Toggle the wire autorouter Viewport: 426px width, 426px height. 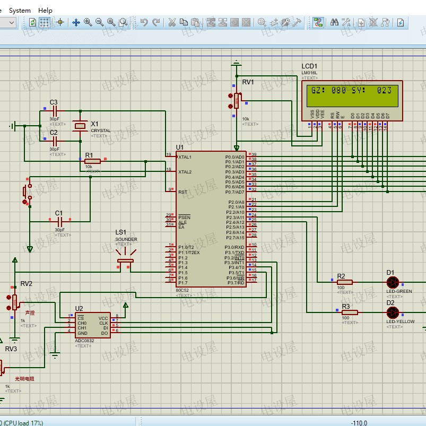(318, 22)
